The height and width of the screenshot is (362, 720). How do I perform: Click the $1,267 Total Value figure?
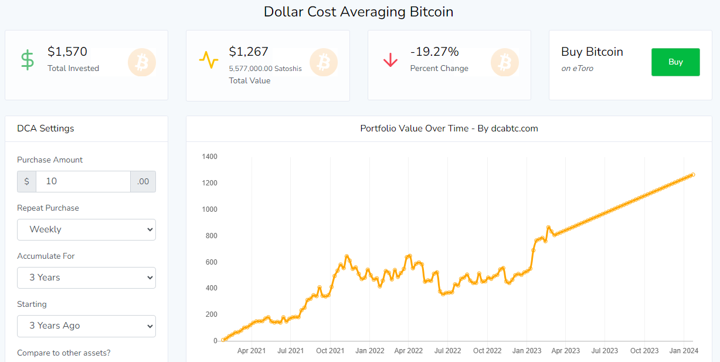tap(249, 52)
